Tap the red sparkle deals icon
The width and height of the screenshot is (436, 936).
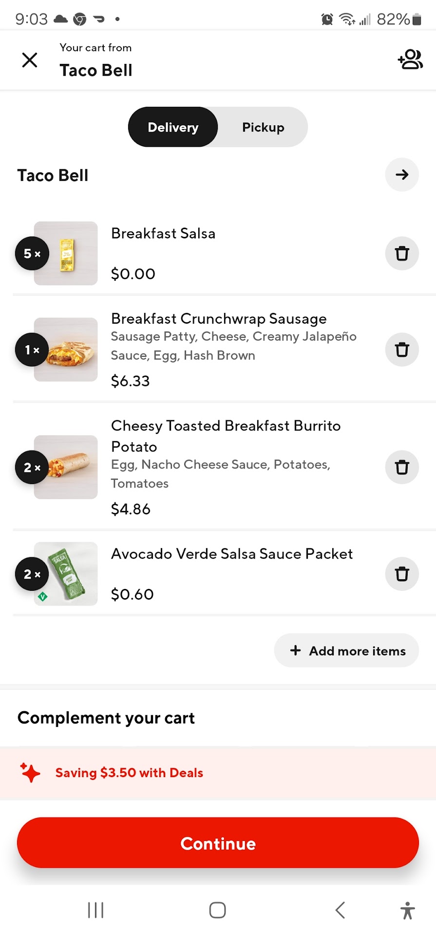tap(30, 773)
